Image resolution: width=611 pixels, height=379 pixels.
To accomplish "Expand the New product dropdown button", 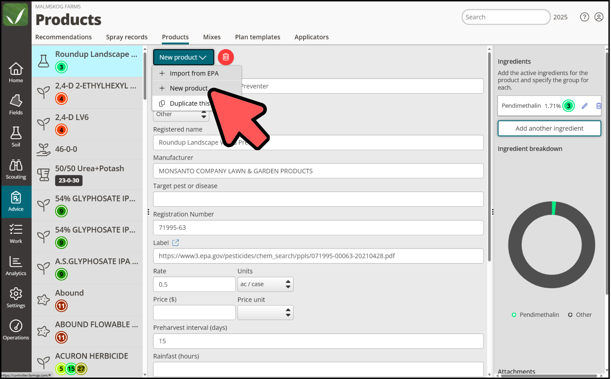I will click(x=183, y=57).
